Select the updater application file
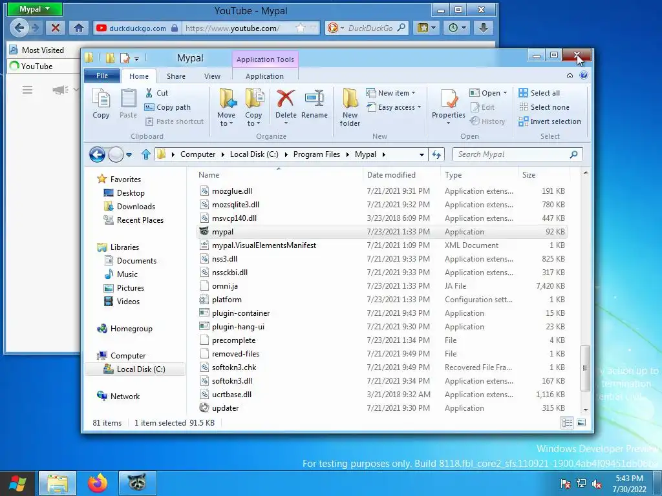The width and height of the screenshot is (662, 496). pyautogui.click(x=382, y=408)
